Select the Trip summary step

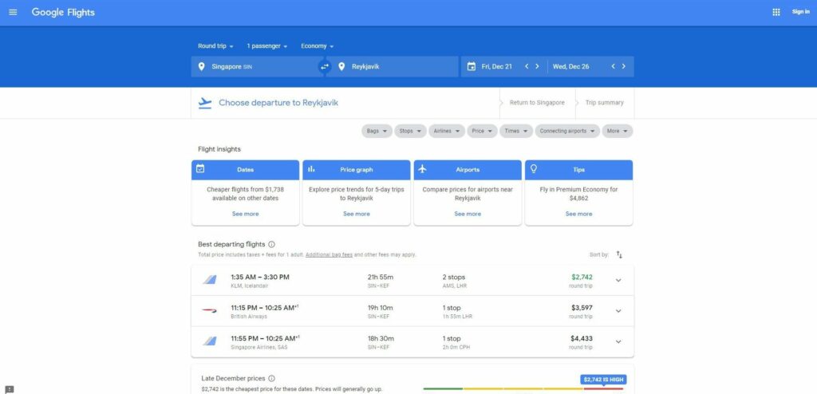605,103
